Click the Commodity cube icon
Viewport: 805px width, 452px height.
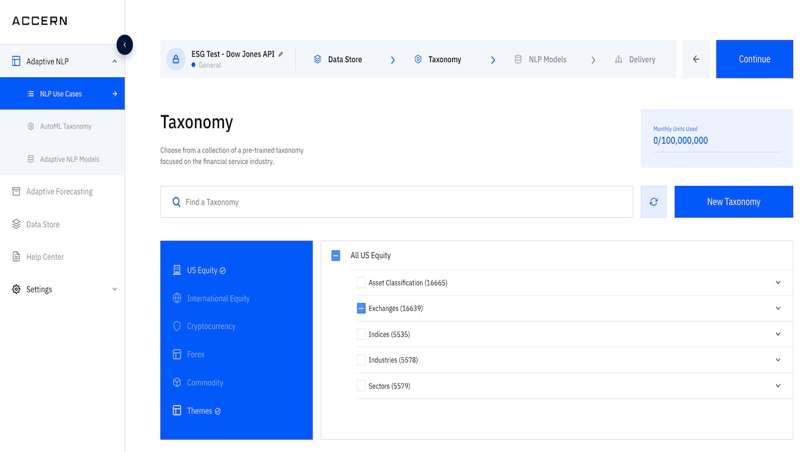coord(177,382)
